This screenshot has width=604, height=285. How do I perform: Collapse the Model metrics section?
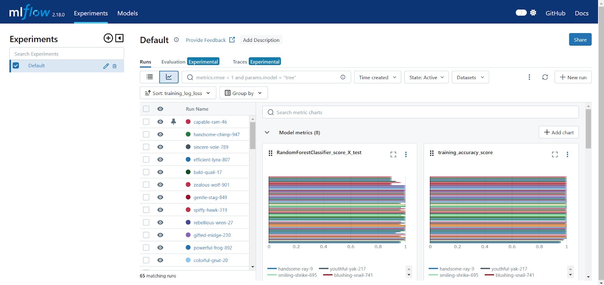coord(267,133)
